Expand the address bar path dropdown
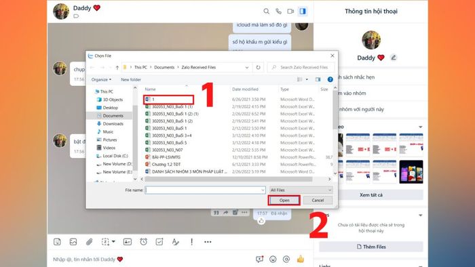This screenshot has height=267, width=475. click(247, 67)
